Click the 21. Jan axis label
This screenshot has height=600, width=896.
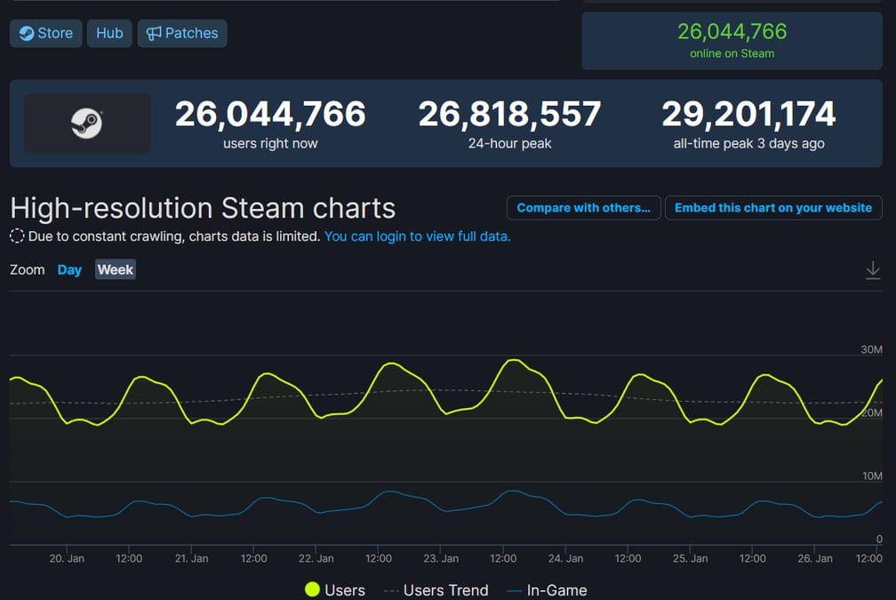coord(191,558)
